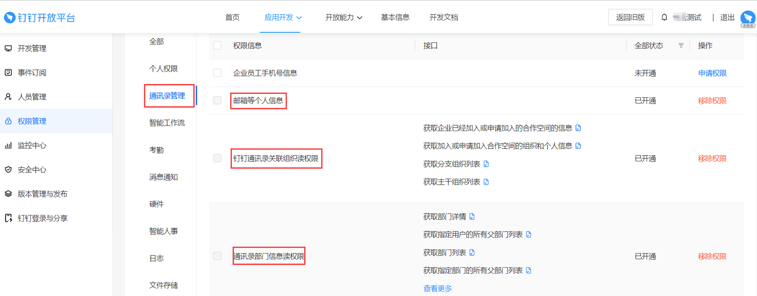Open doc icon beside 获取部门列表
This screenshot has width=757, height=296.
(472, 253)
